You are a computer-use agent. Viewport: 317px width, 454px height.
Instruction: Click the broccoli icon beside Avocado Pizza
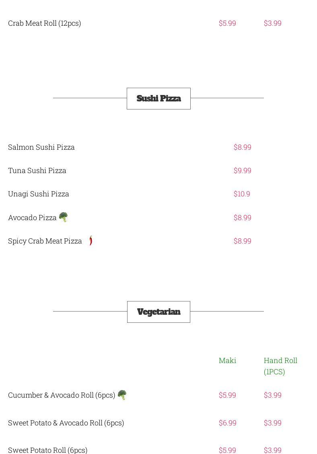pyautogui.click(x=64, y=217)
